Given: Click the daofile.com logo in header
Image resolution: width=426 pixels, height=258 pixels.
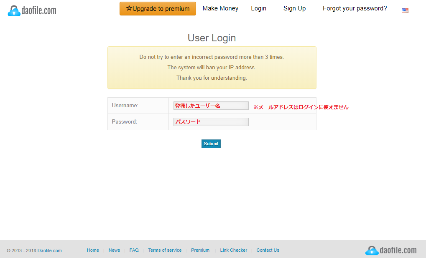Looking at the screenshot, I should (32, 11).
